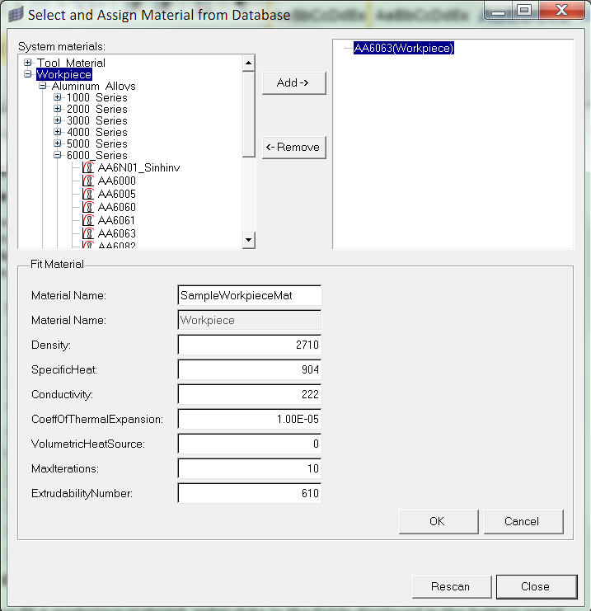This screenshot has height=611, width=591.
Task: Click the AA6060 material icon
Action: click(x=88, y=207)
